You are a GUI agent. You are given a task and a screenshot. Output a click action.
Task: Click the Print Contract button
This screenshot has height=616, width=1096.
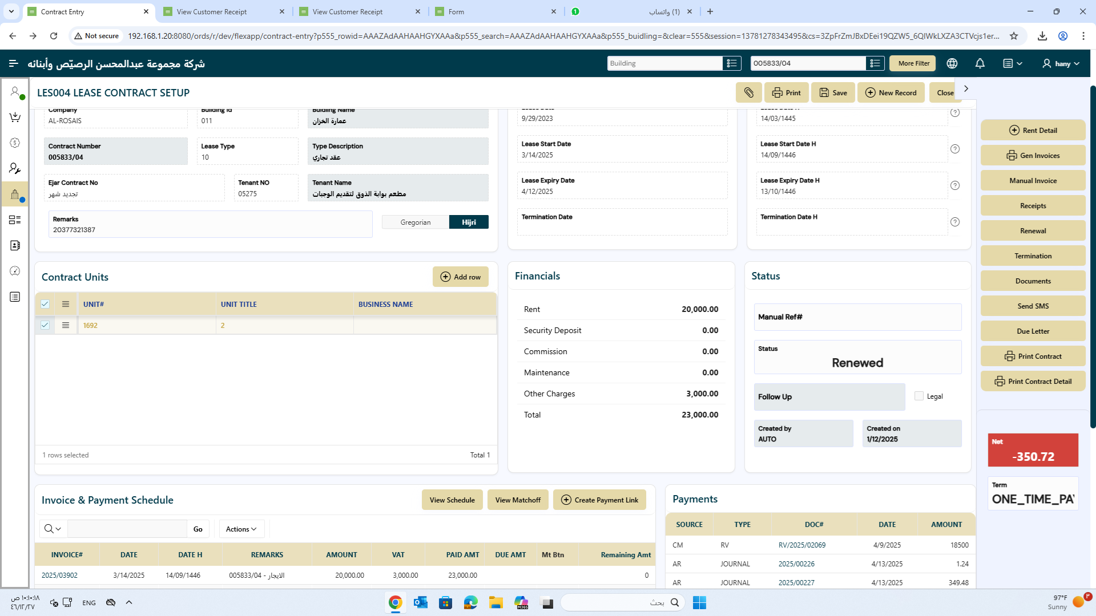pos(1033,356)
